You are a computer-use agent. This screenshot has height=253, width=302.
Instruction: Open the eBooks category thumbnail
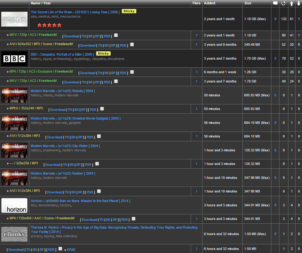[15, 234]
